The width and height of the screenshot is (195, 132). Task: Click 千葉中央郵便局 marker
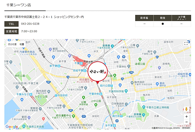tap(29, 117)
